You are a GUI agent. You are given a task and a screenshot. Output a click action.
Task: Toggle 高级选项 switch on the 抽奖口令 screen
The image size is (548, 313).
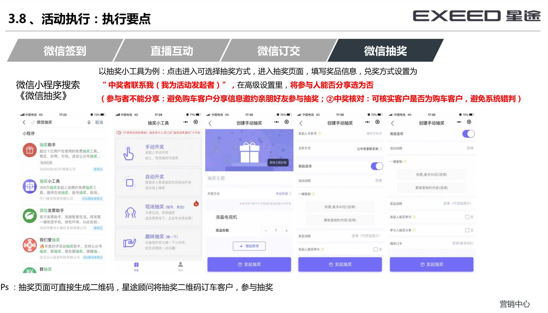point(468,134)
